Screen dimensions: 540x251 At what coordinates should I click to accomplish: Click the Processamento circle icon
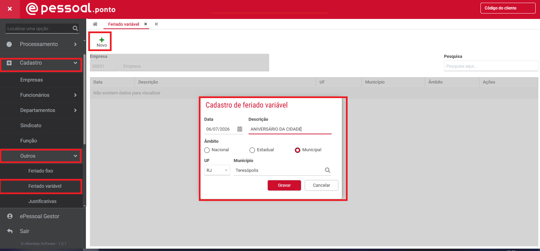click(9, 44)
